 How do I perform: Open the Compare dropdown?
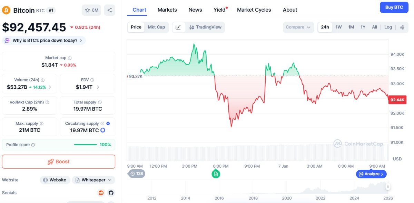(x=299, y=27)
